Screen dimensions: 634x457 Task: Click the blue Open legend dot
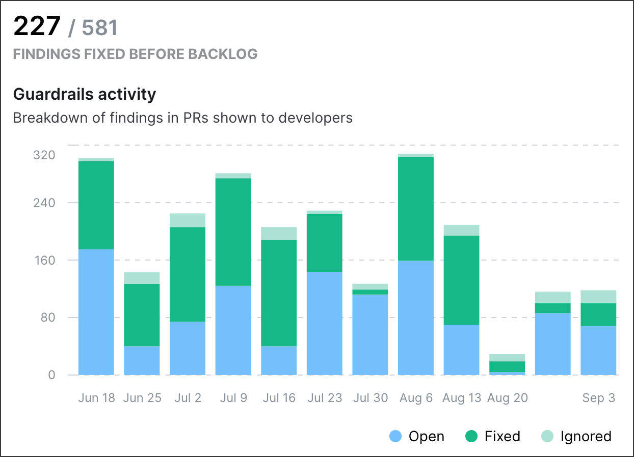pos(394,437)
